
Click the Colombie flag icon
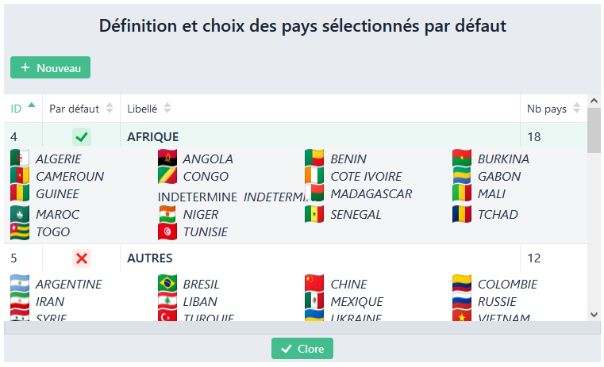(462, 284)
